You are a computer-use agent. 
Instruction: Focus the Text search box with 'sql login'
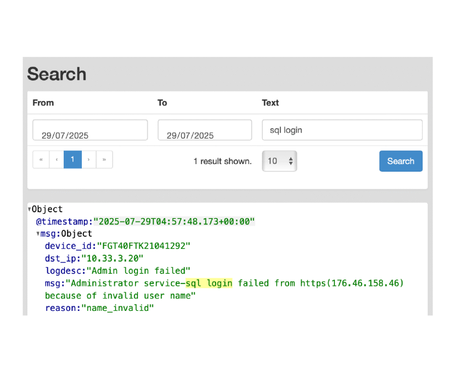click(342, 130)
